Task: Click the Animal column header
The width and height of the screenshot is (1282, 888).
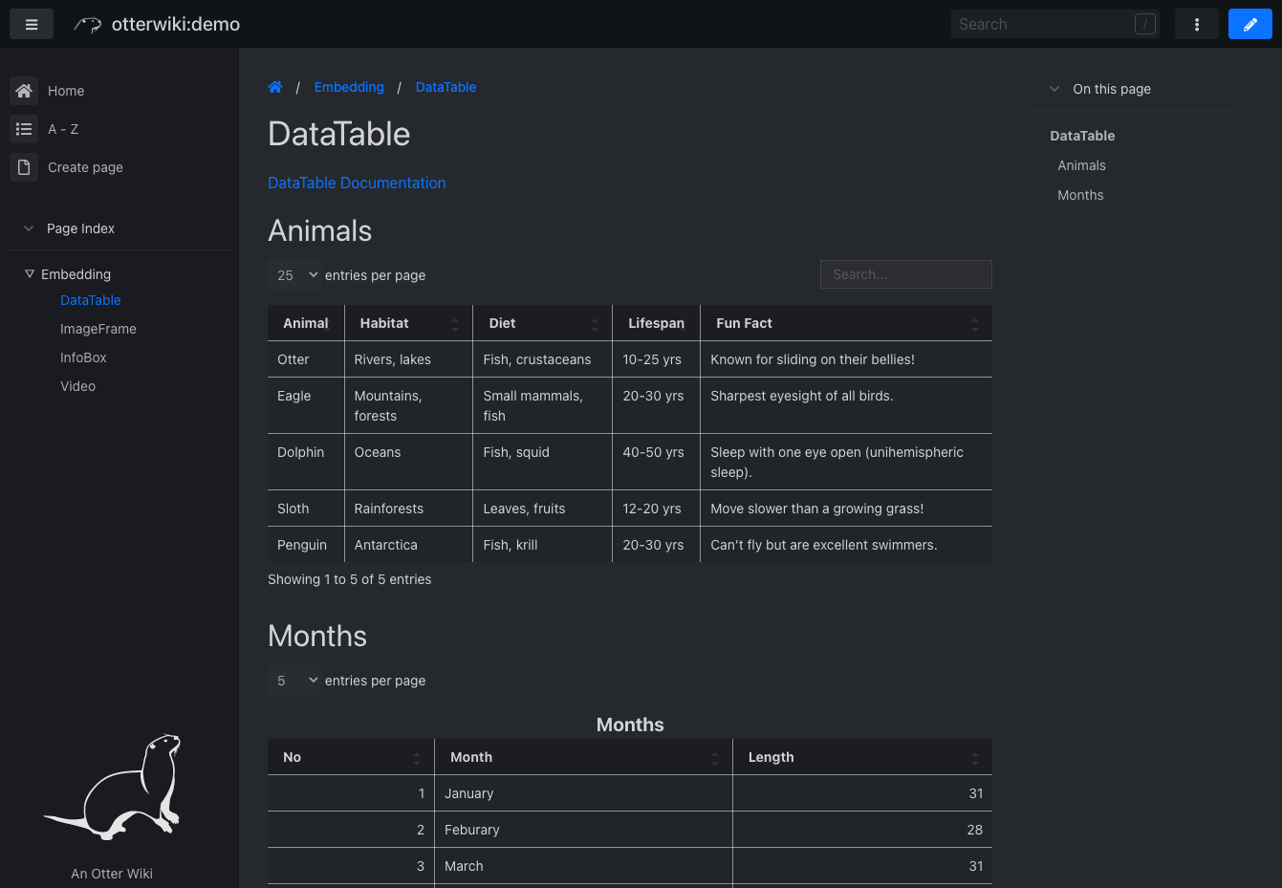Action: pos(306,323)
